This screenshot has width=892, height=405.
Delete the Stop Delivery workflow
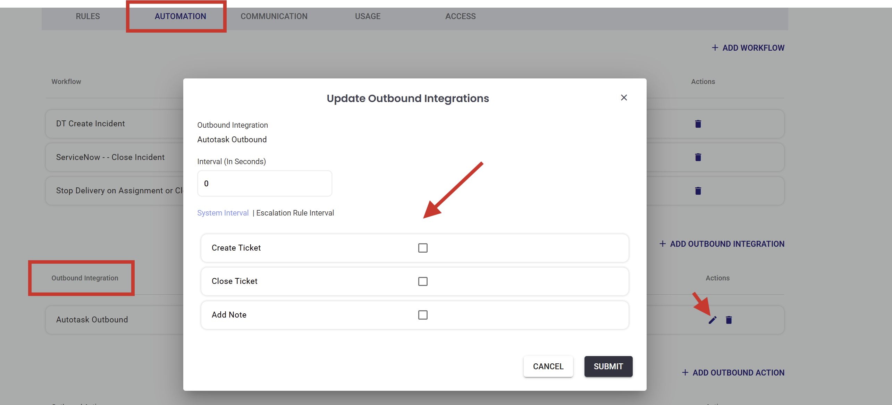coord(698,191)
